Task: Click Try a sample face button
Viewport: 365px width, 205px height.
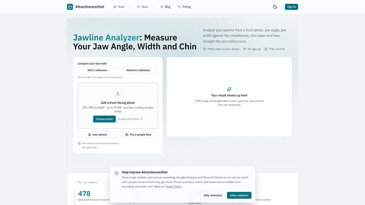Action: [138, 135]
